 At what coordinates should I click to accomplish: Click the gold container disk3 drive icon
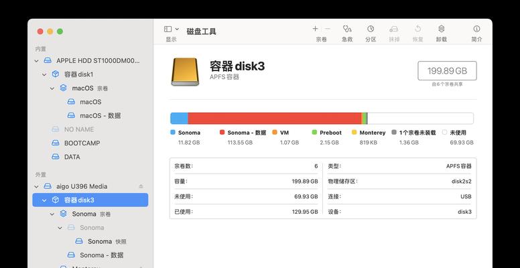[185, 72]
